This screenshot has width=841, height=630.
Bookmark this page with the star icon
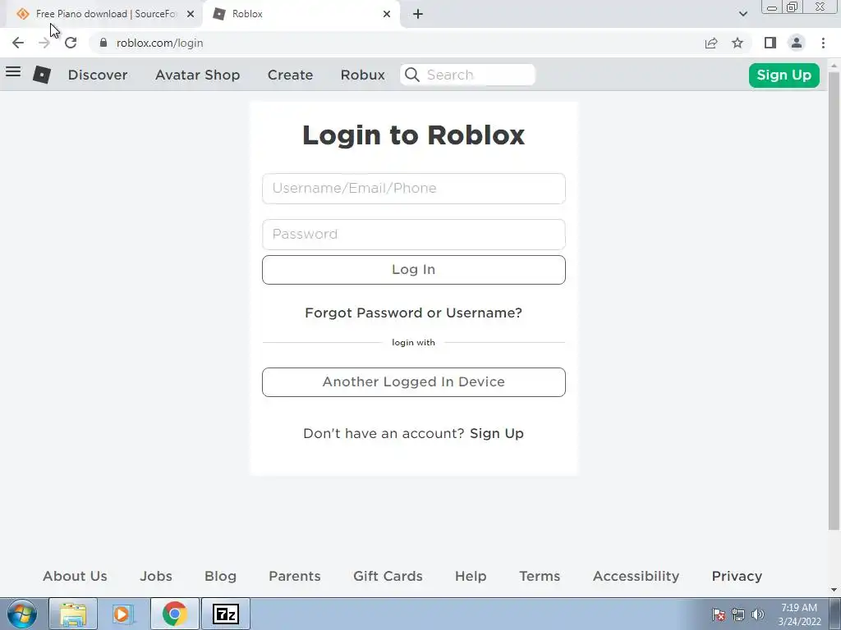(x=738, y=43)
